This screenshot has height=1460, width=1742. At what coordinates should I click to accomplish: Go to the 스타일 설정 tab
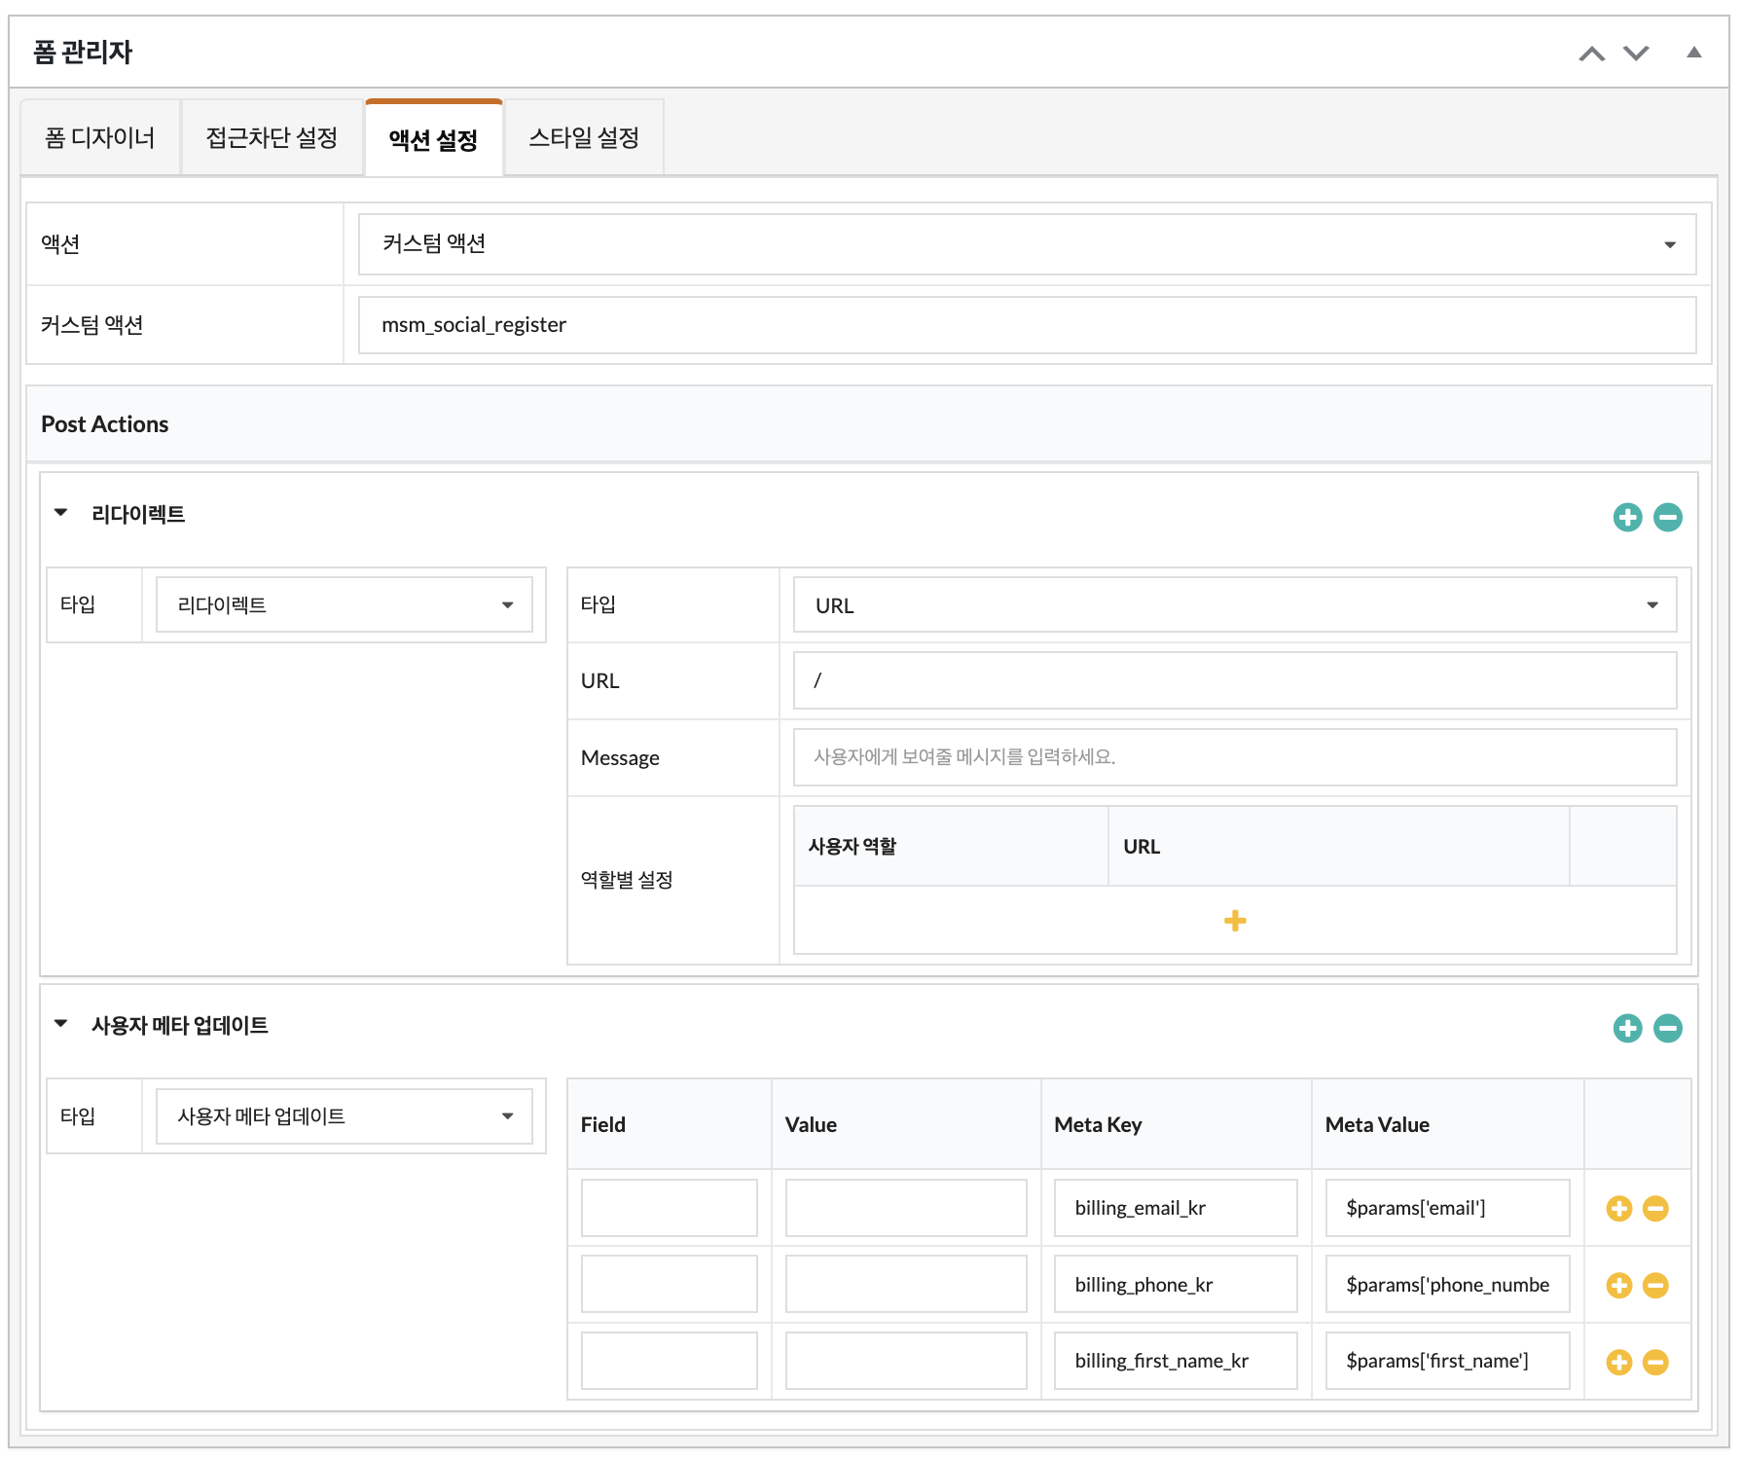[584, 137]
